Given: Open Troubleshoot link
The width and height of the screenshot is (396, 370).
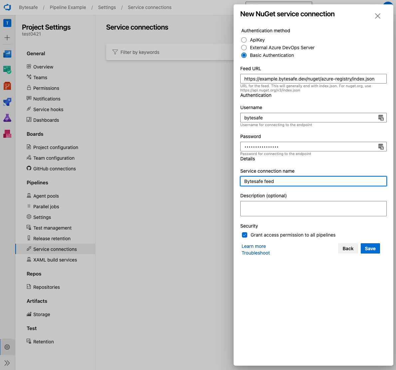Looking at the screenshot, I should (256, 253).
